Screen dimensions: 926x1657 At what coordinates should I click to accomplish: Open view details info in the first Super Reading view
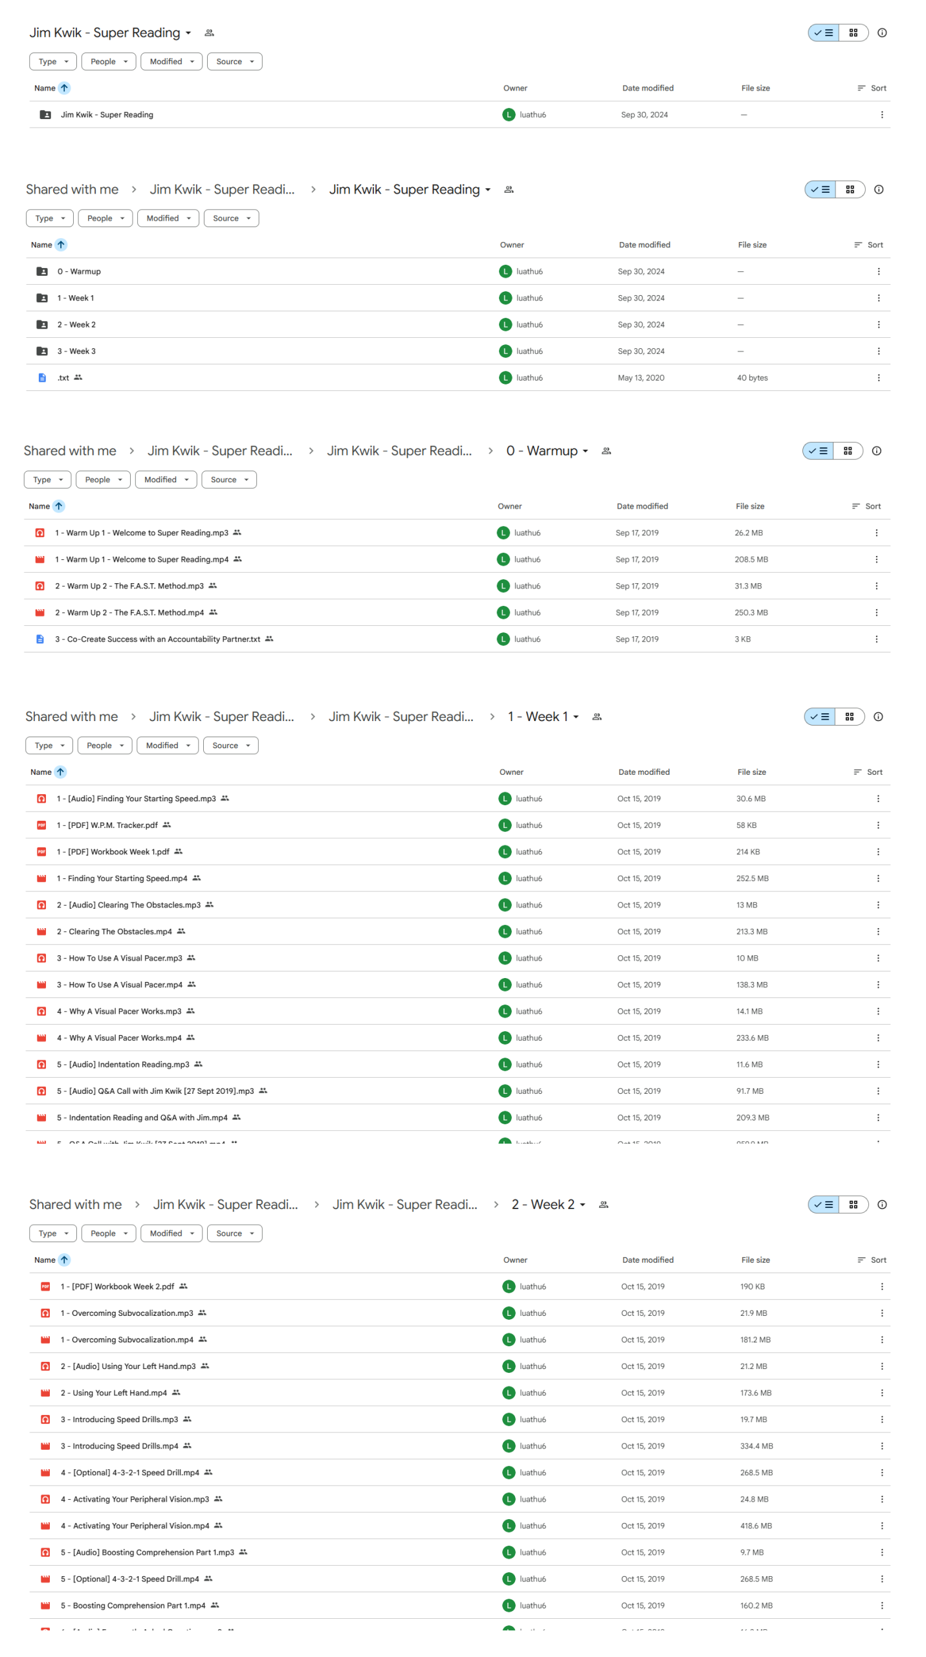click(x=881, y=32)
